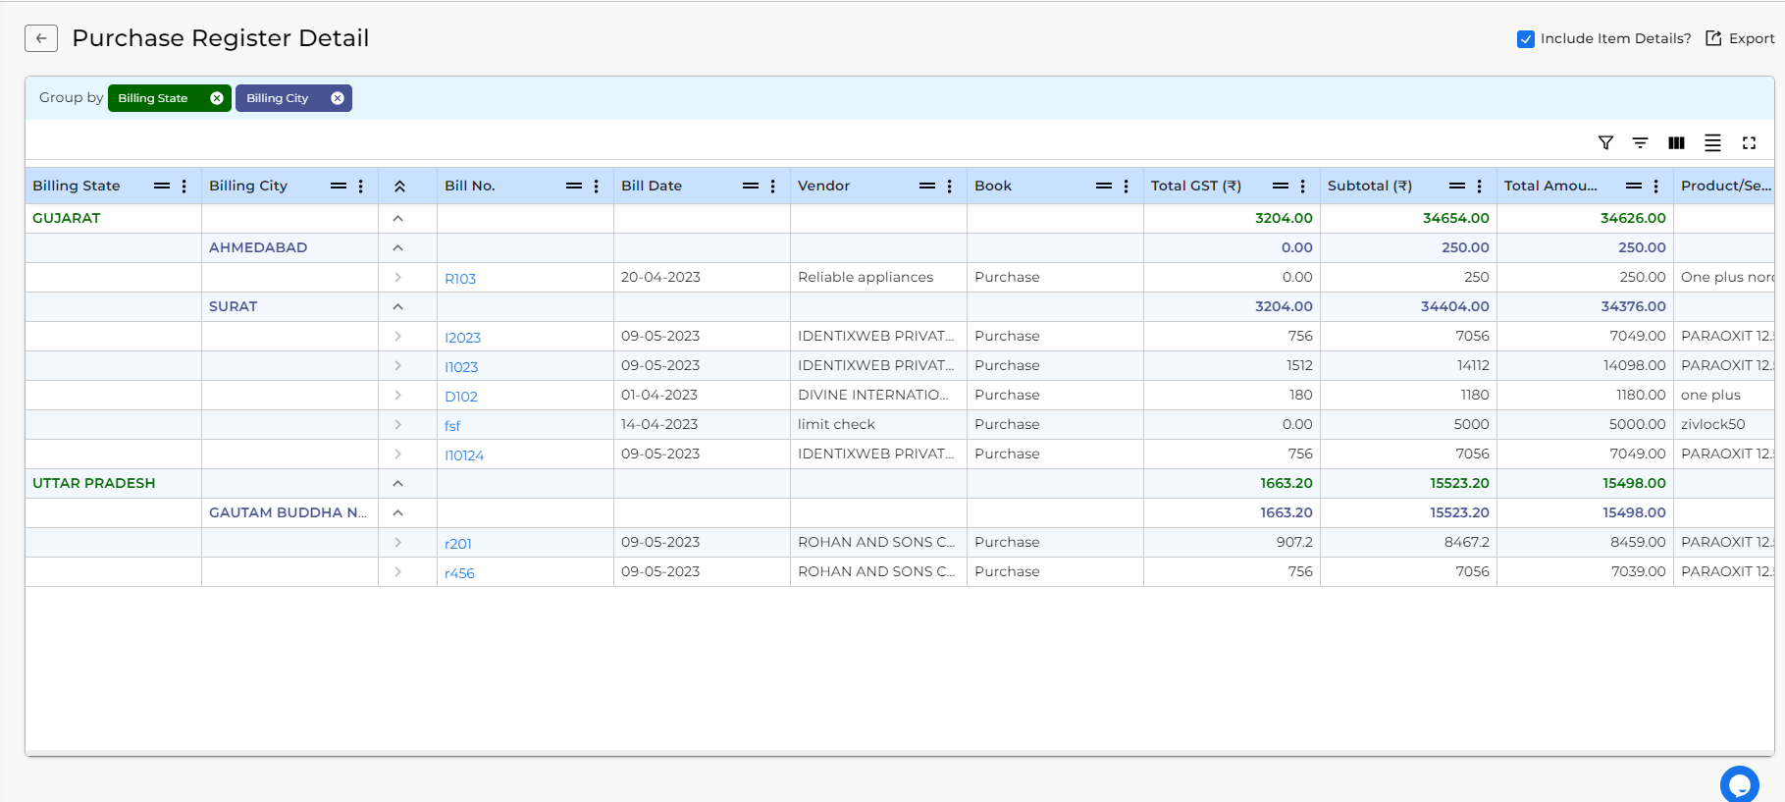Screen dimensions: 1785x802
Task: Click Subtotal column drag handle
Action: (x=1457, y=186)
